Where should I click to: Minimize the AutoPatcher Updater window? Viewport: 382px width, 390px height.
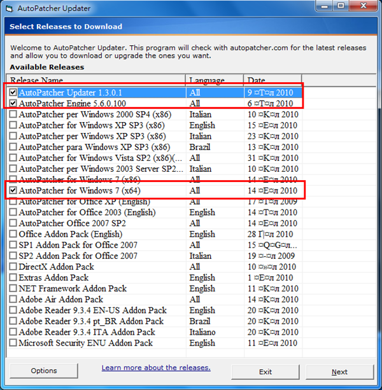point(325,6)
